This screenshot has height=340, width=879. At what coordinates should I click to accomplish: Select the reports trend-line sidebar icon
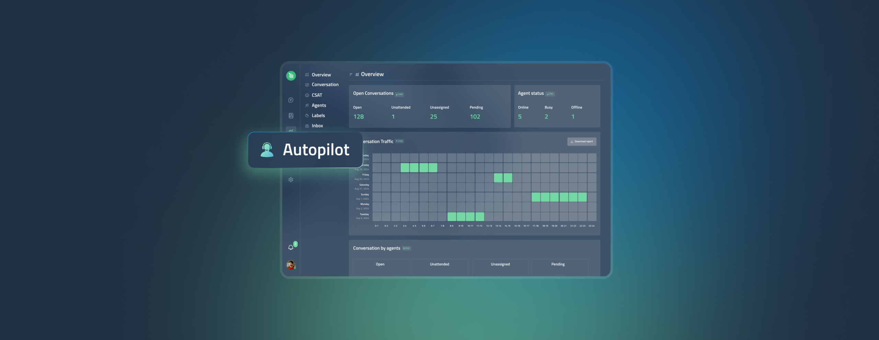pyautogui.click(x=291, y=130)
